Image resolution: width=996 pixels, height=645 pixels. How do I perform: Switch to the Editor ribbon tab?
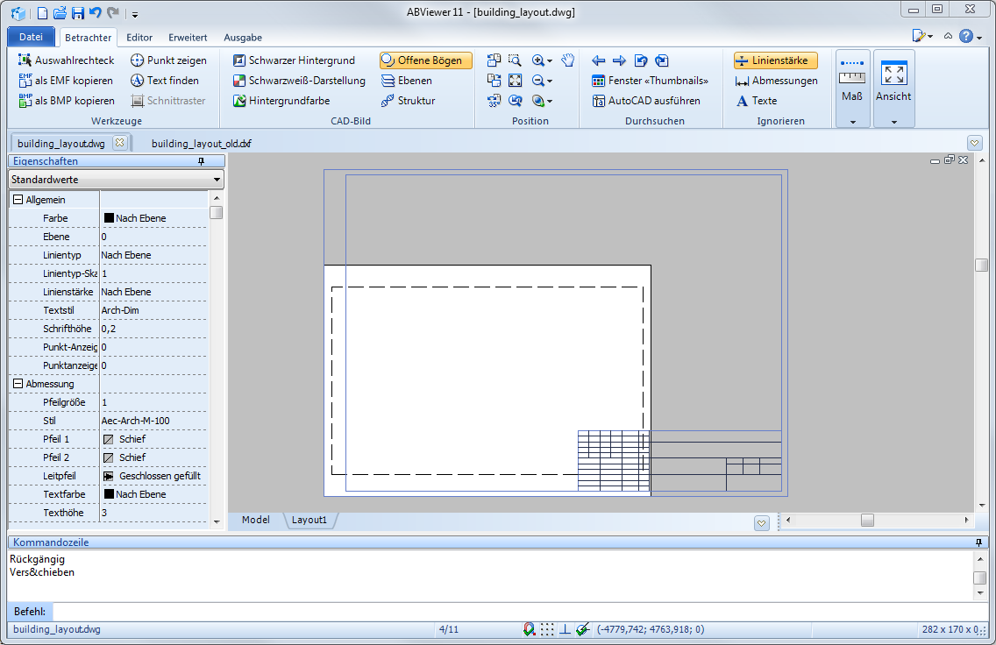[x=139, y=38]
